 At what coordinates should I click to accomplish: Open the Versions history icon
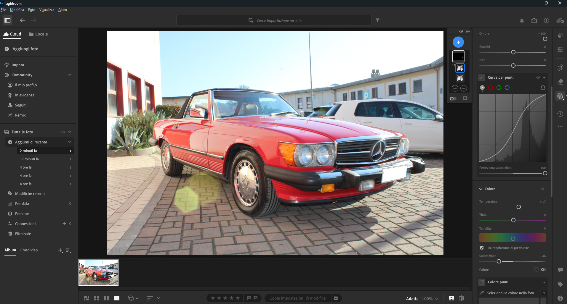[560, 114]
